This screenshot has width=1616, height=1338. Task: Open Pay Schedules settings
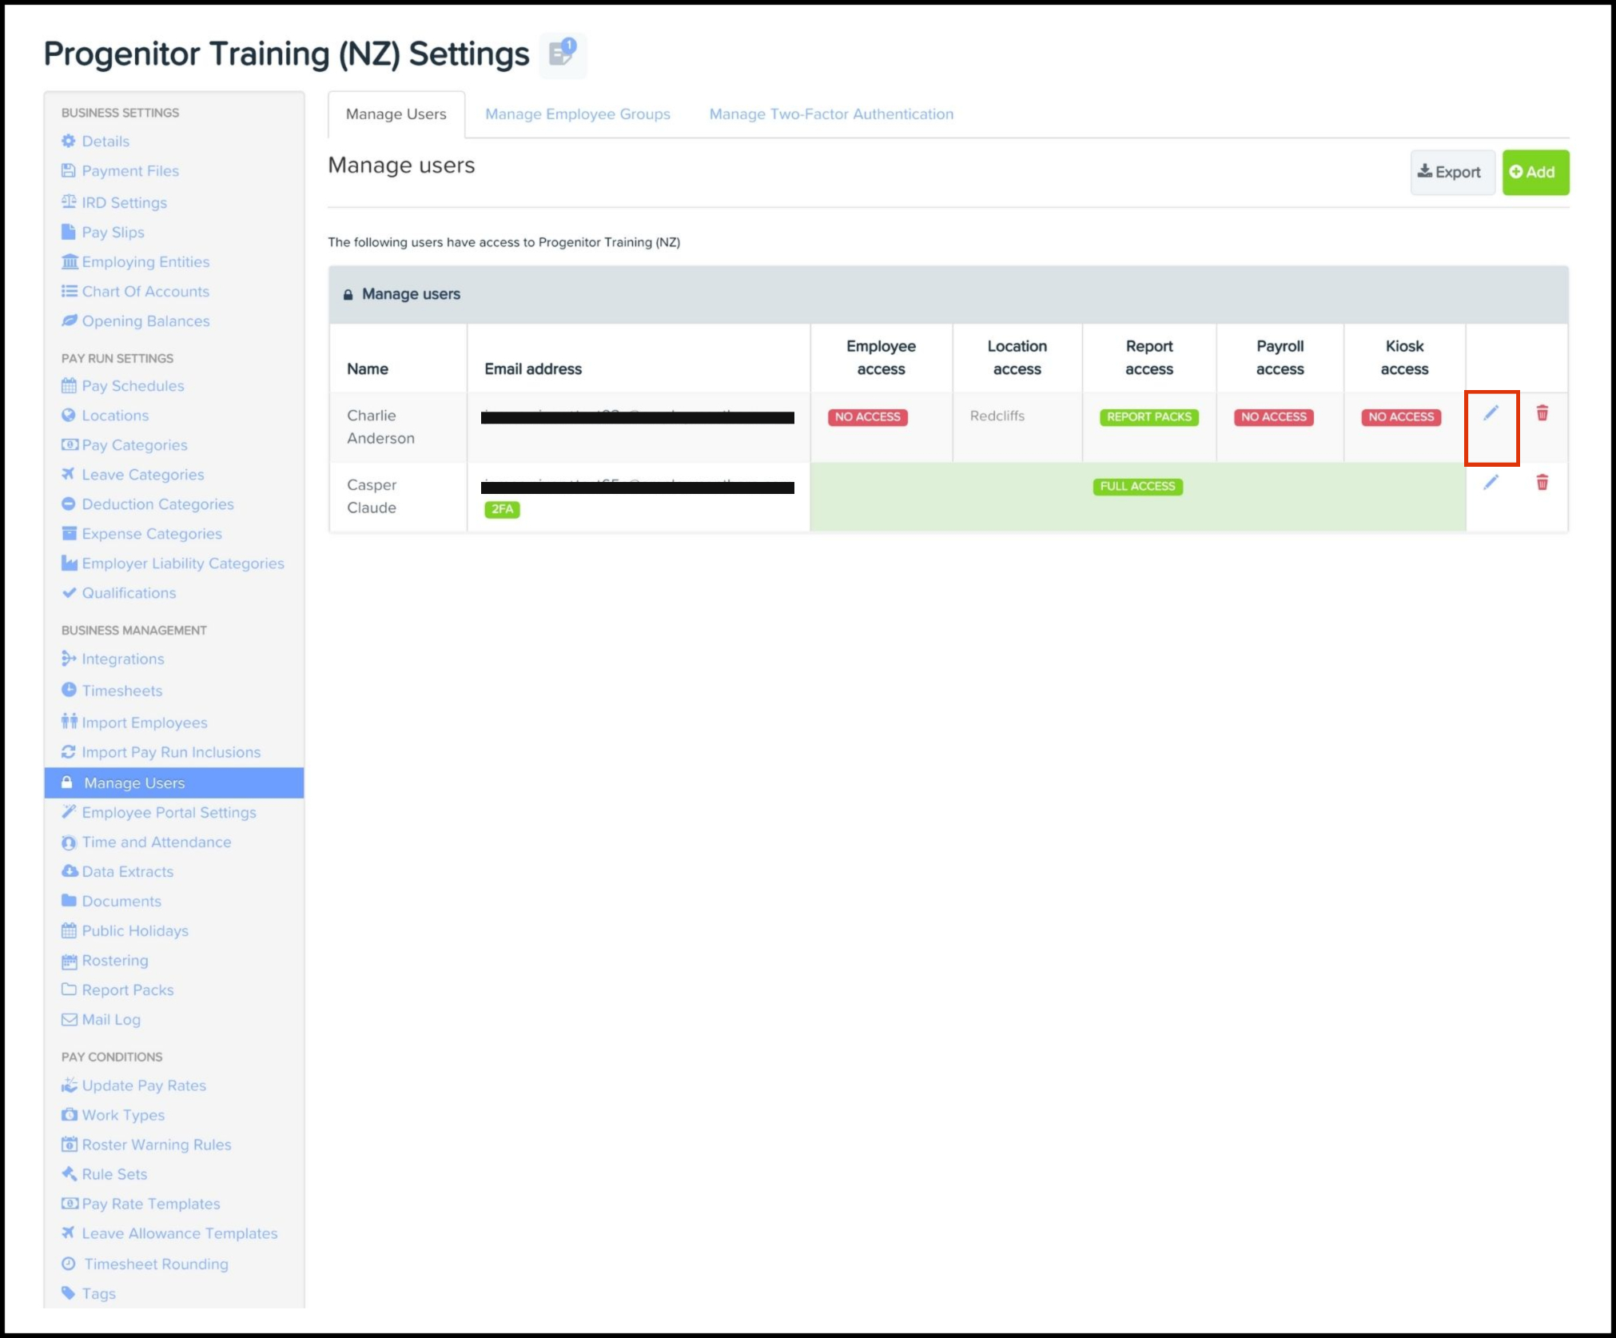tap(133, 386)
